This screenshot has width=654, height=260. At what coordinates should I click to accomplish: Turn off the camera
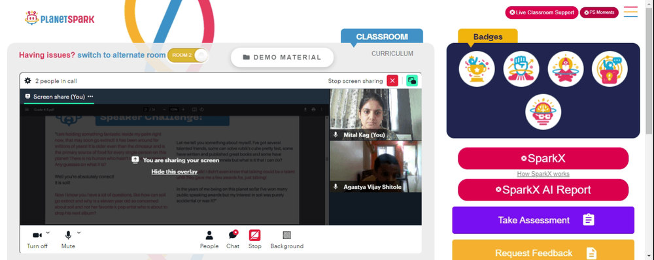[x=37, y=240]
